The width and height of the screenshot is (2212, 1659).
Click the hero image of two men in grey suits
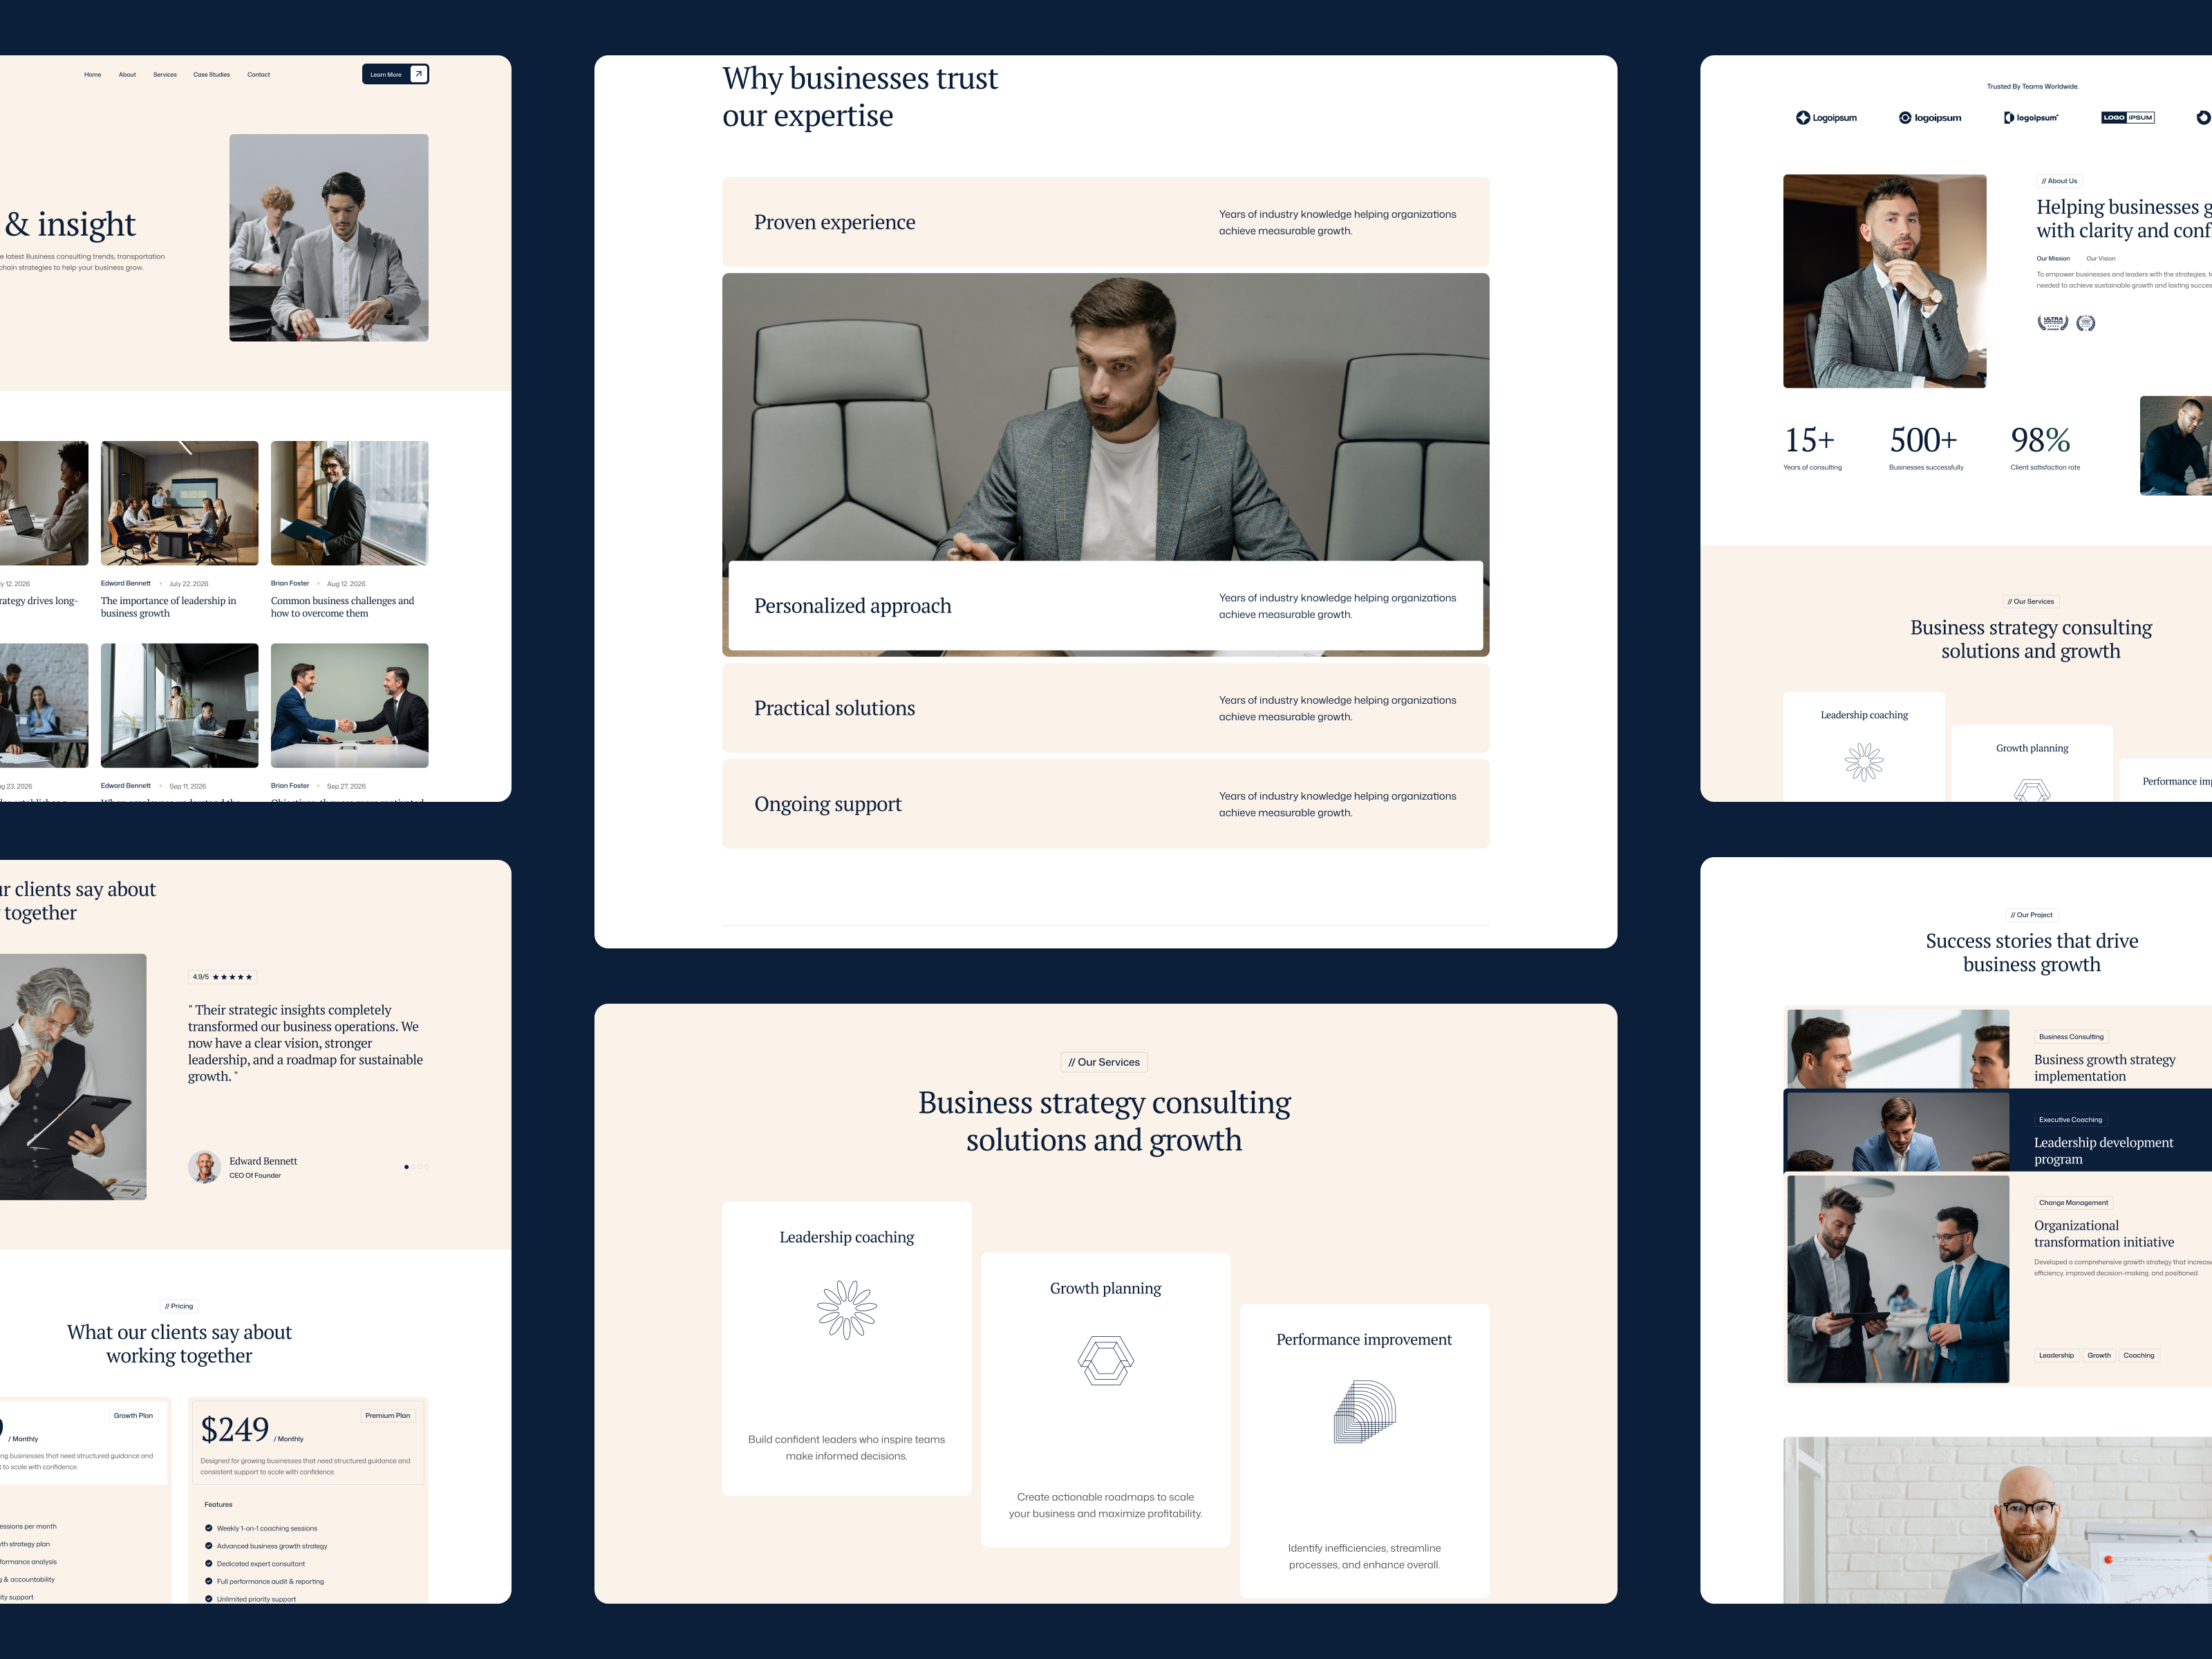coord(329,238)
